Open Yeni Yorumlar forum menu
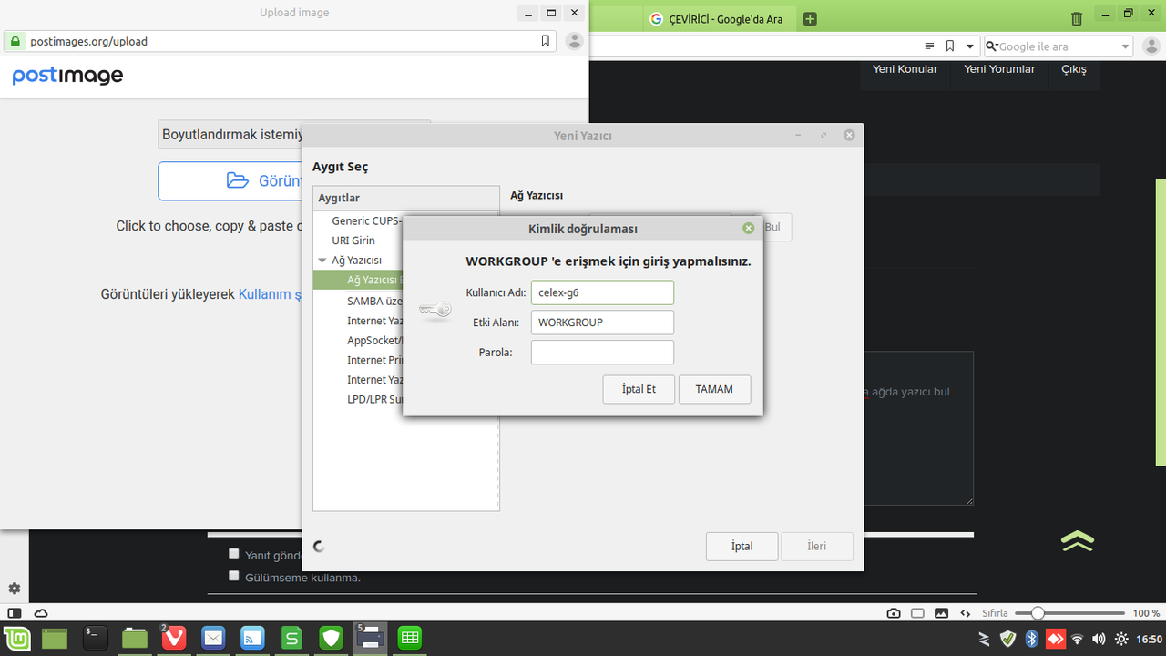 click(999, 69)
